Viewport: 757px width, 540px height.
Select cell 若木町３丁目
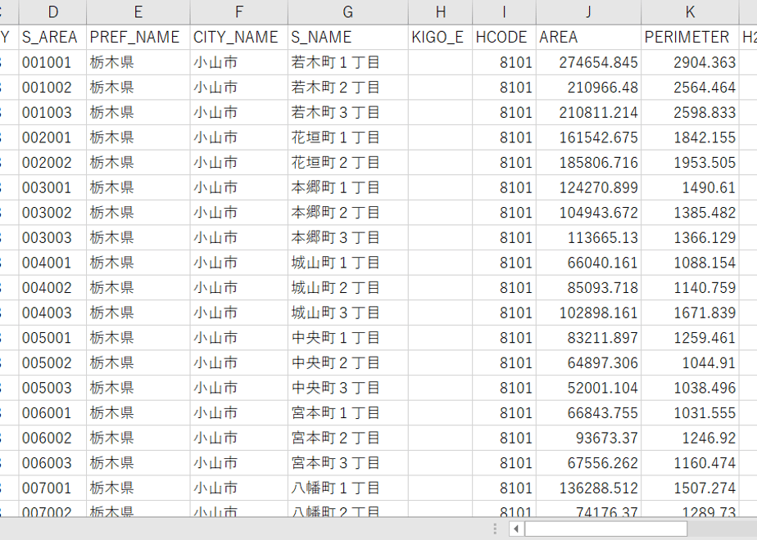coord(348,112)
